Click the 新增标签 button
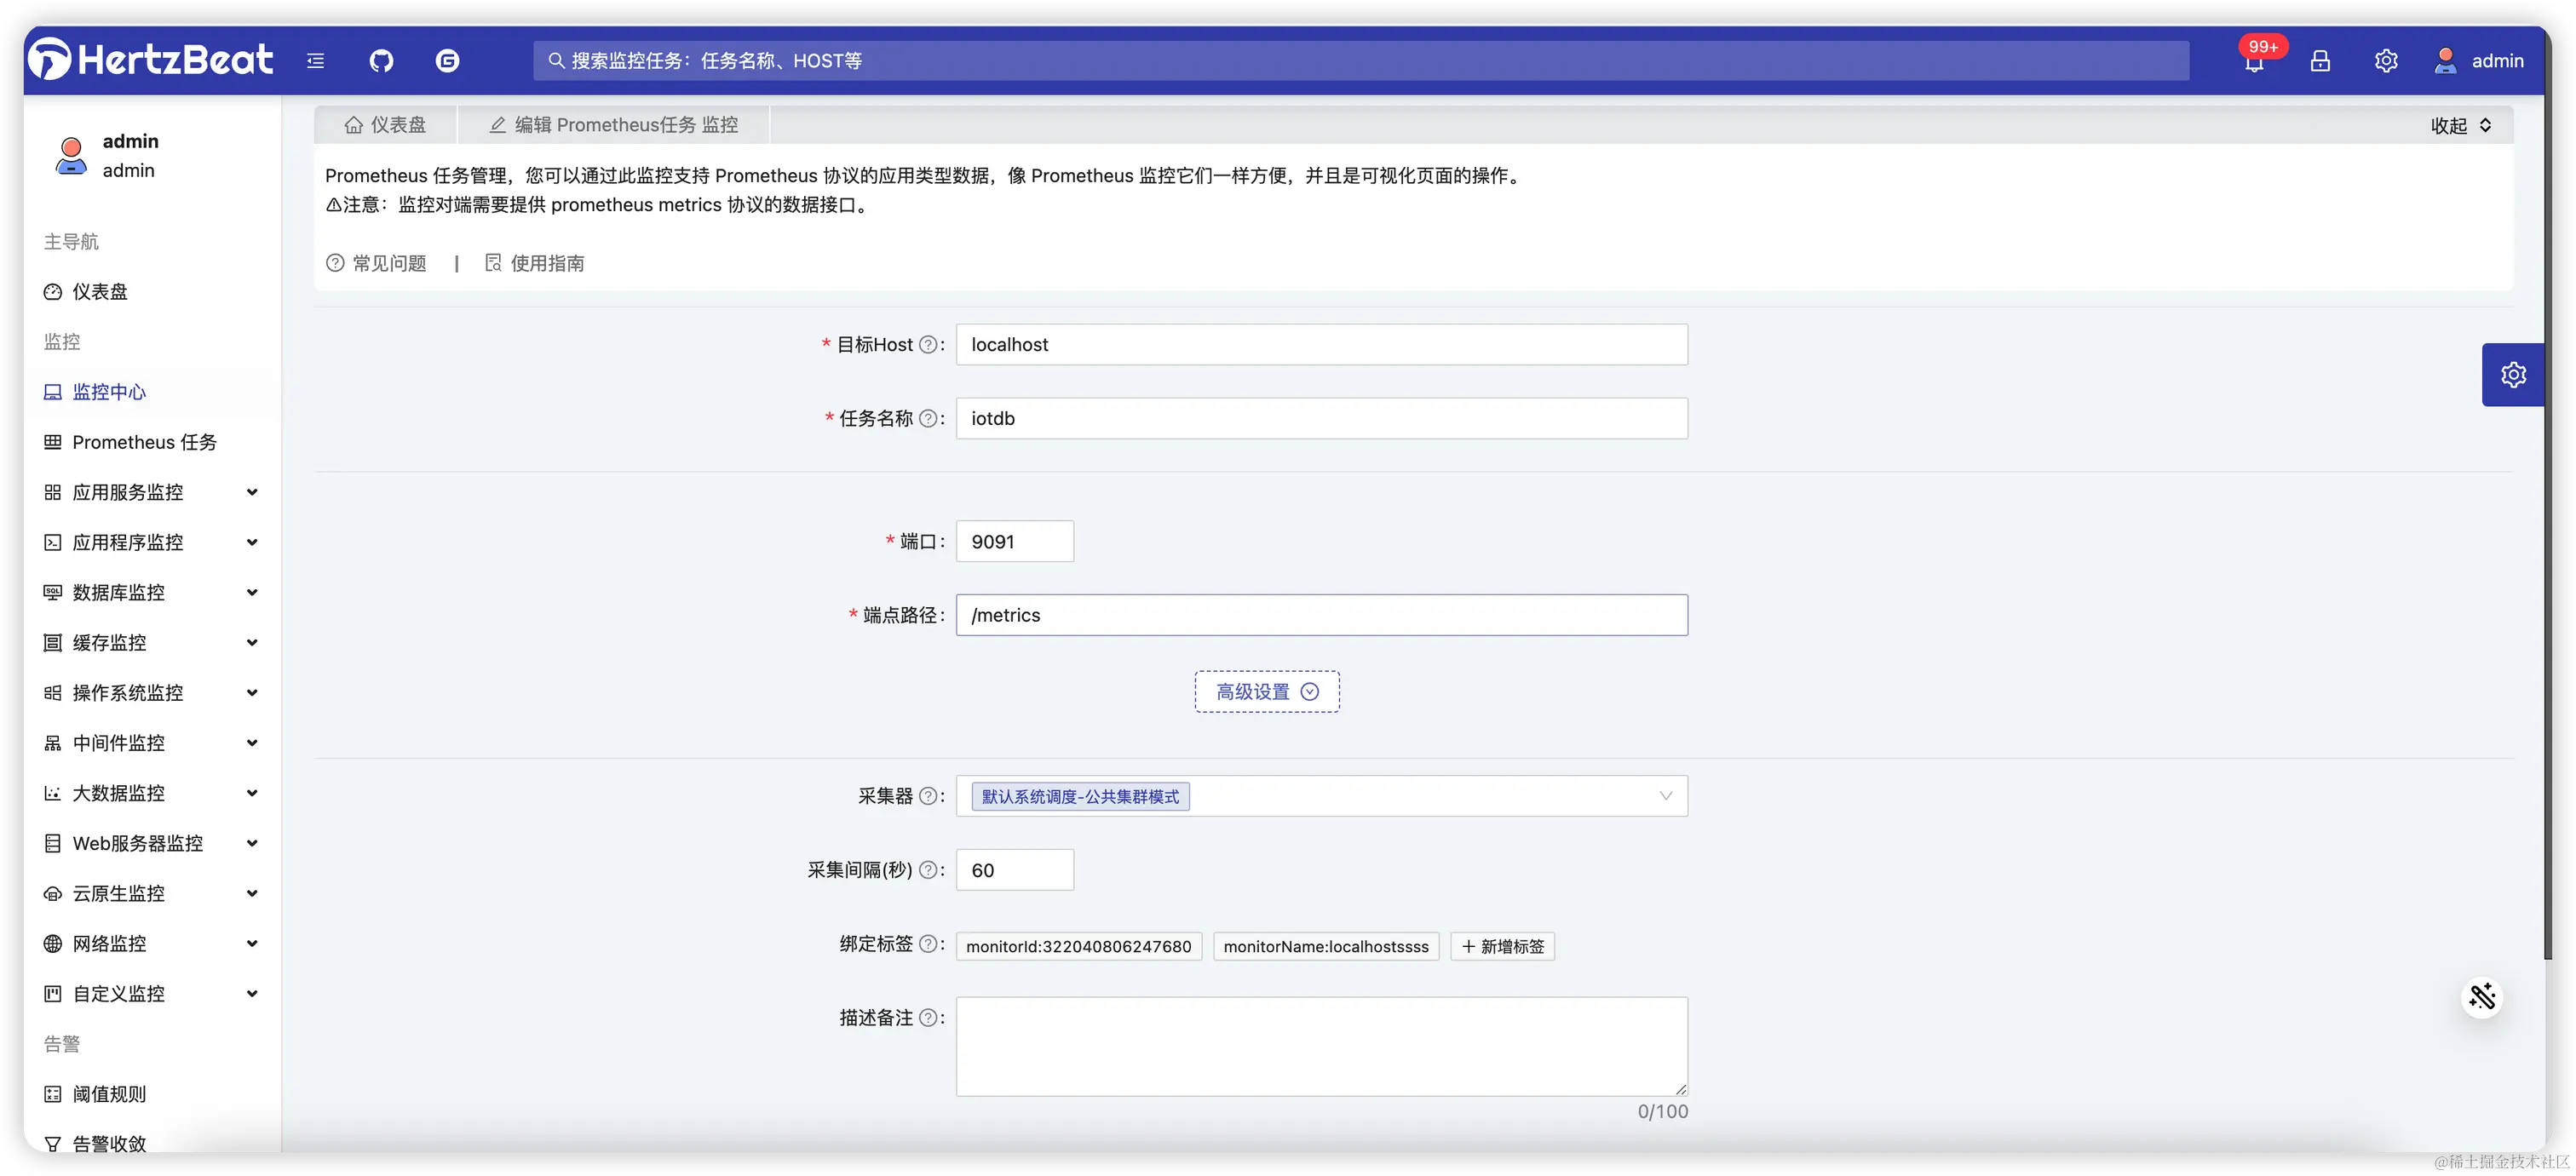 pyautogui.click(x=1502, y=946)
